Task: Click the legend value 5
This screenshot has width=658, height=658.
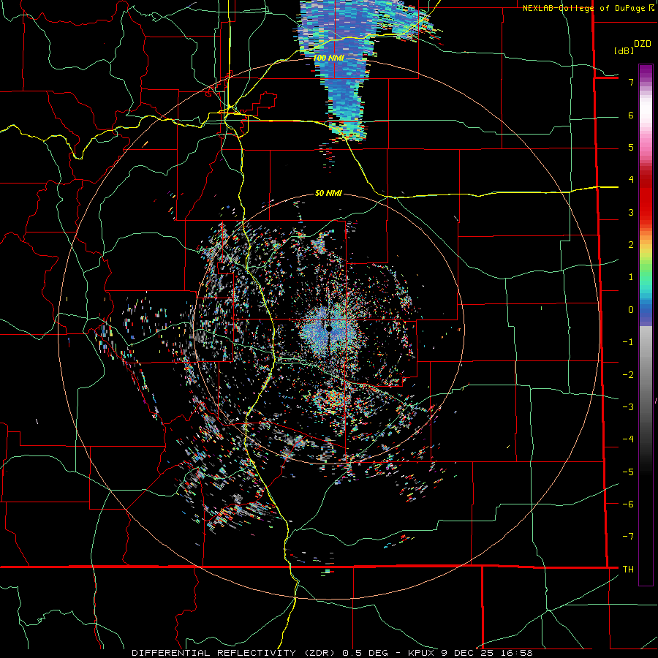Action: (631, 147)
